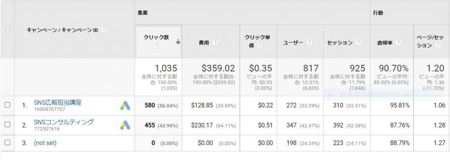450x160 pixels.
Task: Open the (not set) campaign link
Action: click(x=45, y=143)
